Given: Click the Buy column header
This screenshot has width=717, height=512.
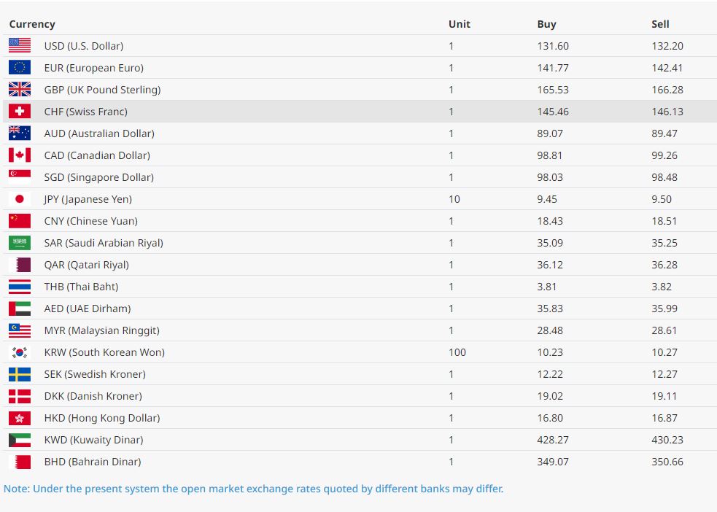Looking at the screenshot, I should coord(546,24).
